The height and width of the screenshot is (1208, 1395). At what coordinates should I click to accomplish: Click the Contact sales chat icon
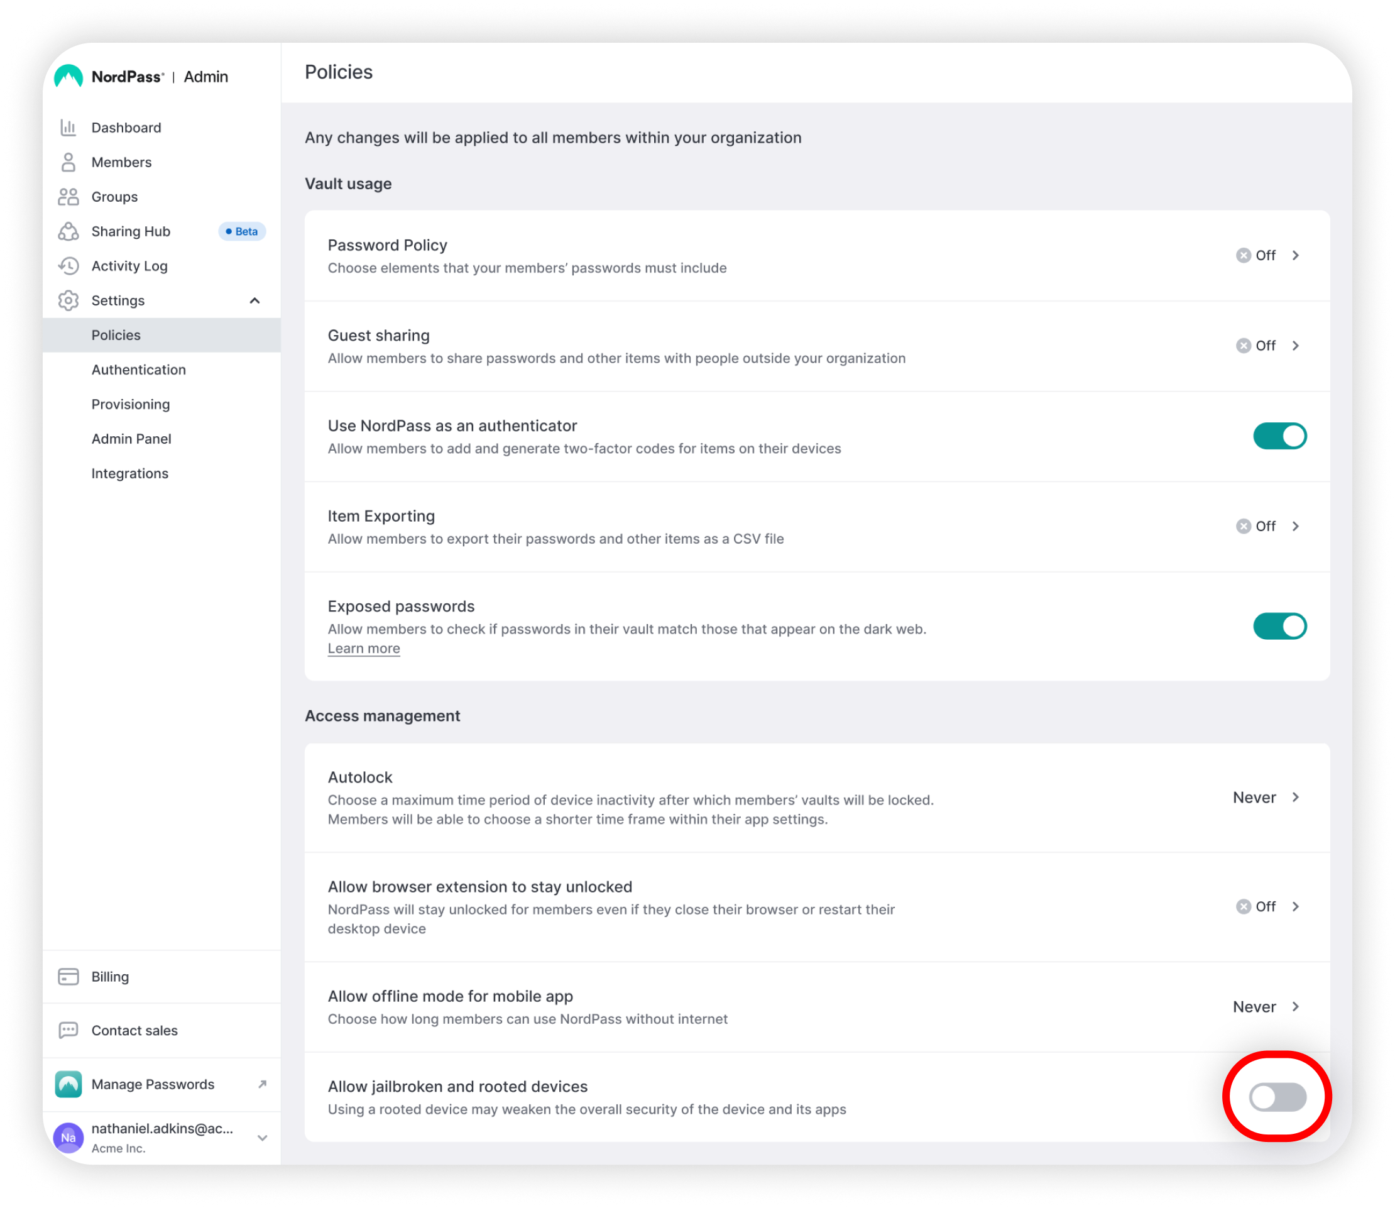(x=68, y=1031)
